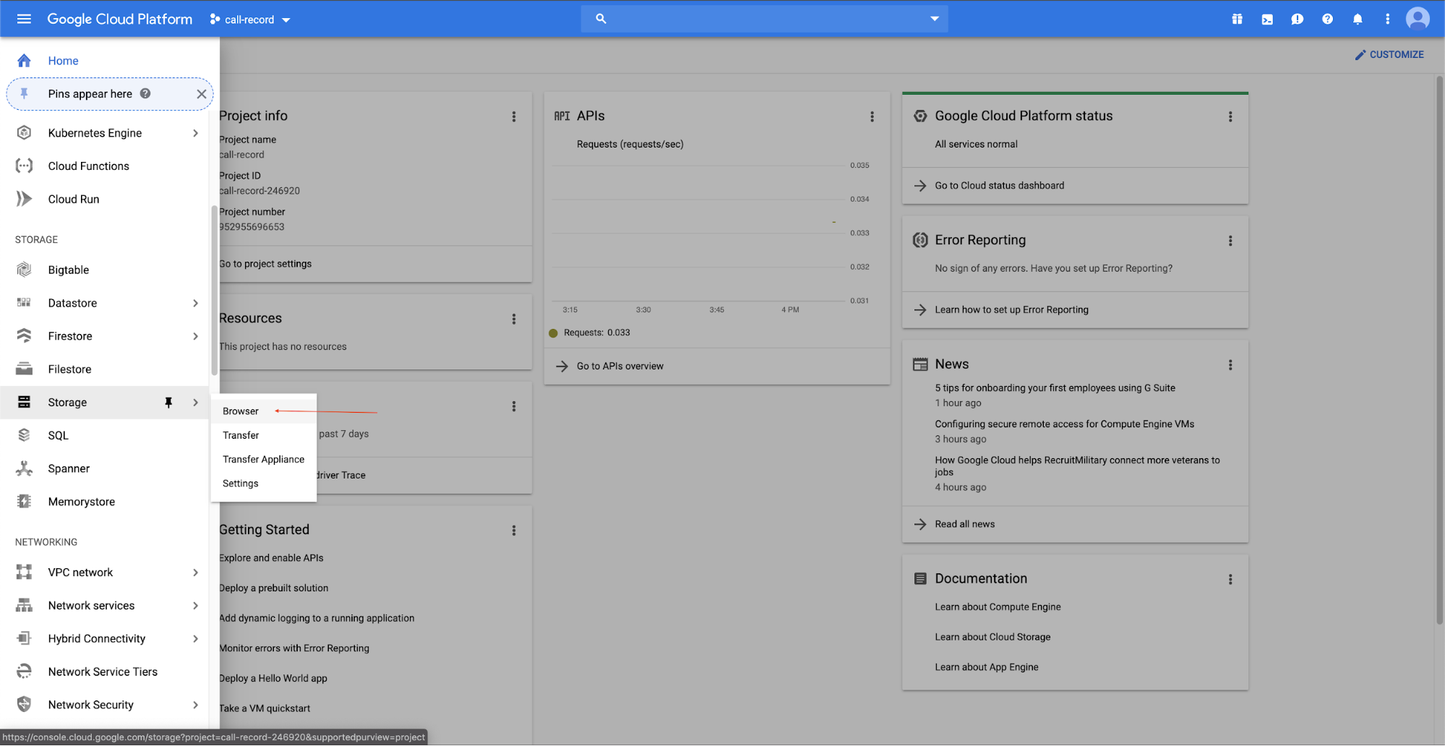
Task: Open News card options menu
Action: click(x=1230, y=365)
